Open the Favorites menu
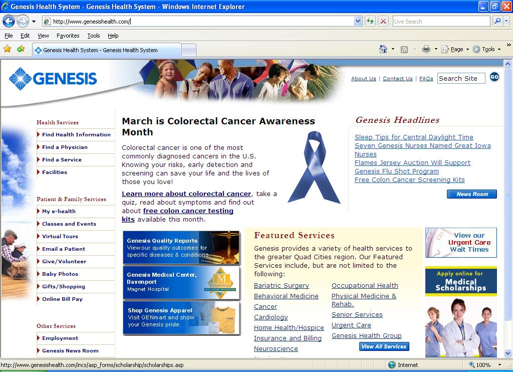513x372 pixels. pos(68,36)
